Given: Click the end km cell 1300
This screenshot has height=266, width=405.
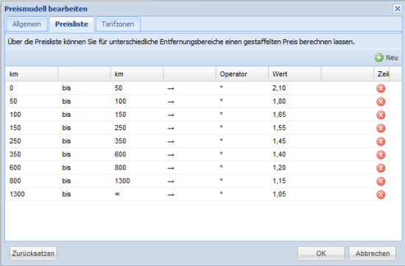Looking at the screenshot, I should click(x=137, y=181).
